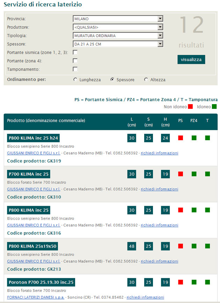220x303 pixels.
Task: Click the red PS indicator for P700 KLIMA inc 25
Action: [181, 174]
